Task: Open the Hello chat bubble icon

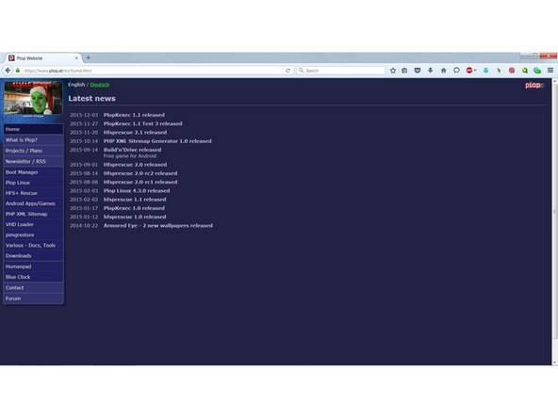Action: (456, 71)
